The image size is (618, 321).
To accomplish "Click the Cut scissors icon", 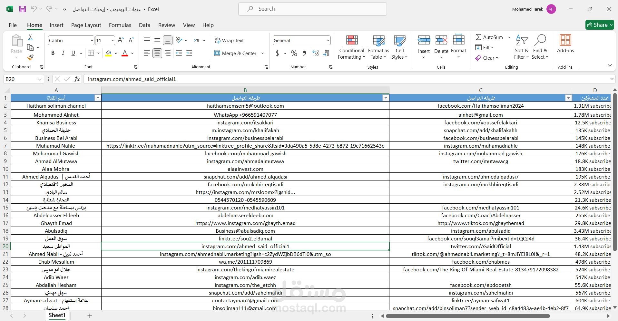I will point(30,37).
